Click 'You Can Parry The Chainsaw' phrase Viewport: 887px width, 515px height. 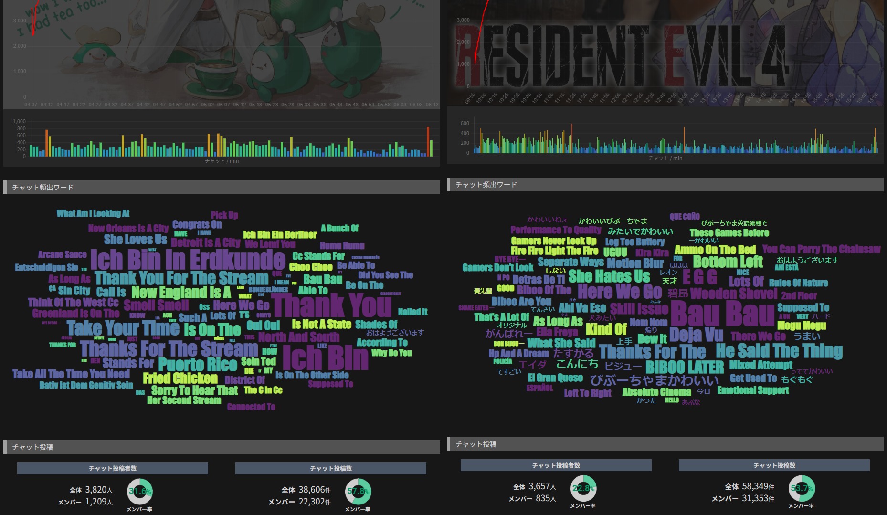pos(821,249)
